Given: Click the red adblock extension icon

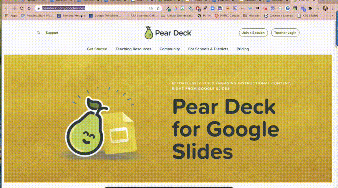Looking at the screenshot, I should [198, 8].
